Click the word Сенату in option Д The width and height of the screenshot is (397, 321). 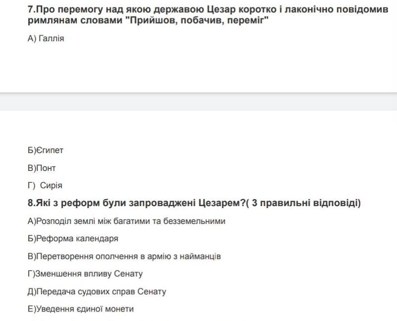[x=151, y=292]
